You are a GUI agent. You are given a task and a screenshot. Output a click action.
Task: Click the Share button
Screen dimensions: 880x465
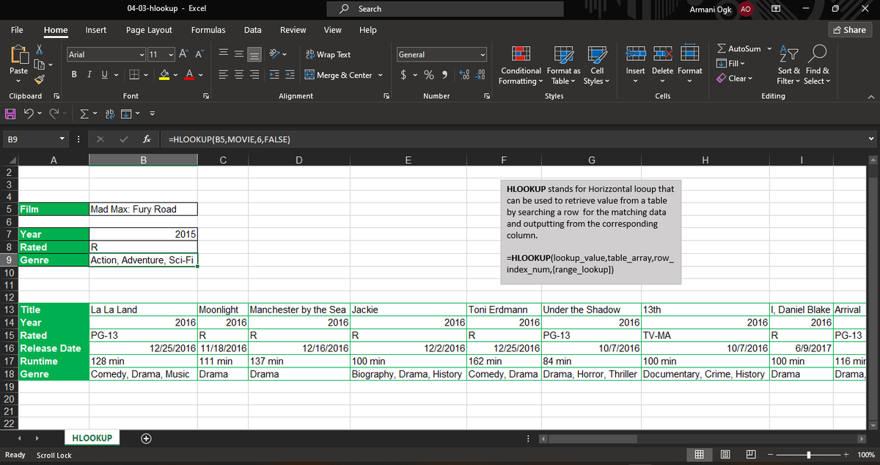coord(848,29)
